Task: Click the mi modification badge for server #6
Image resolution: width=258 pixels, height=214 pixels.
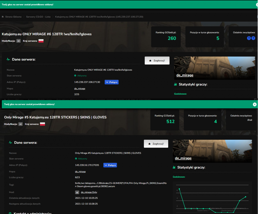Action: (18, 41)
